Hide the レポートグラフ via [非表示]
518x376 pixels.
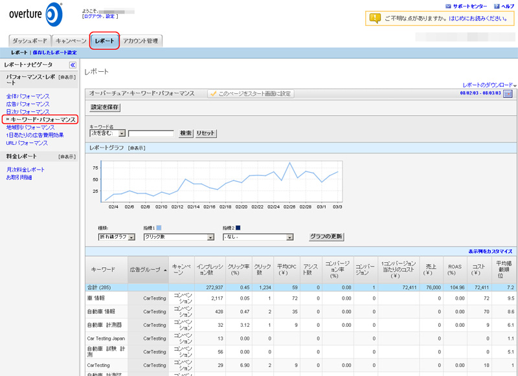137,148
